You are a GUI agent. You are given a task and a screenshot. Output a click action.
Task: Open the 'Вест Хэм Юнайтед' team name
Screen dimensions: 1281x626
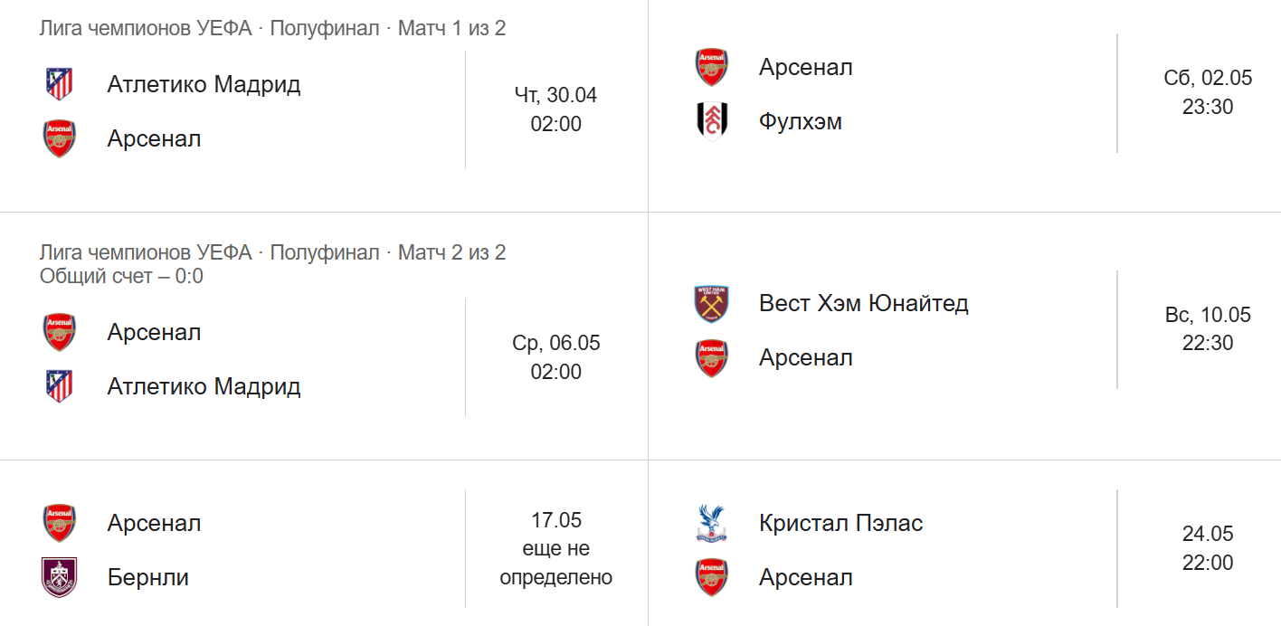(864, 303)
